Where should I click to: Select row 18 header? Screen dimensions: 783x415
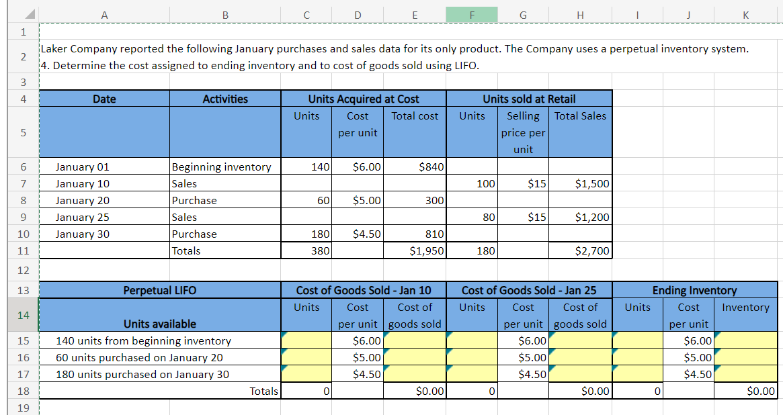[24, 391]
